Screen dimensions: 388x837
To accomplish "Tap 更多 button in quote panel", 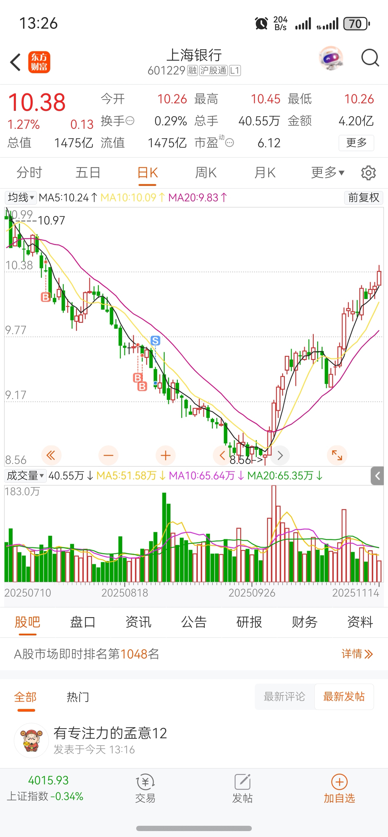I will point(356,143).
